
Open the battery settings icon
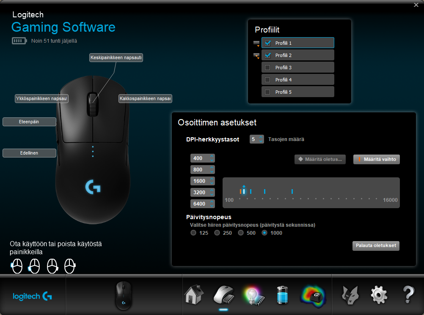283,295
